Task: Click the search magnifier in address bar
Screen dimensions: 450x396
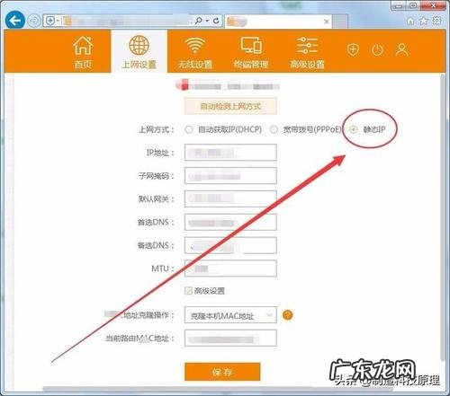Action: coord(199,21)
